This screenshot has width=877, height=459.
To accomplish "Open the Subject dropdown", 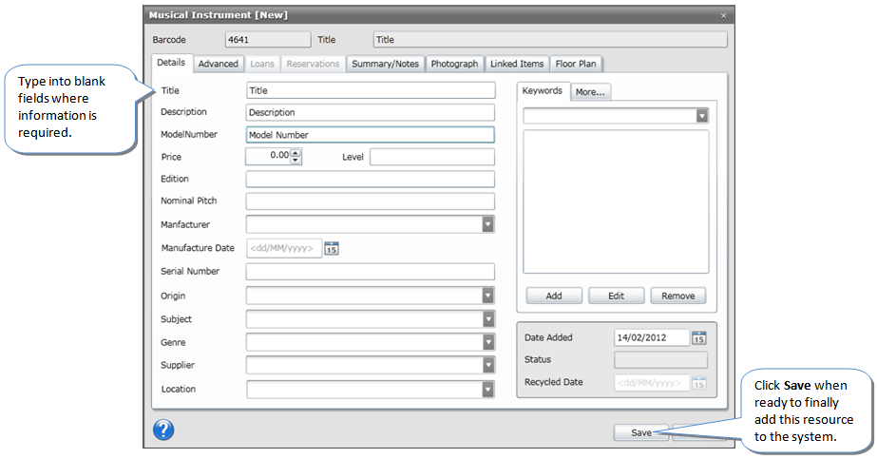I will click(x=487, y=319).
